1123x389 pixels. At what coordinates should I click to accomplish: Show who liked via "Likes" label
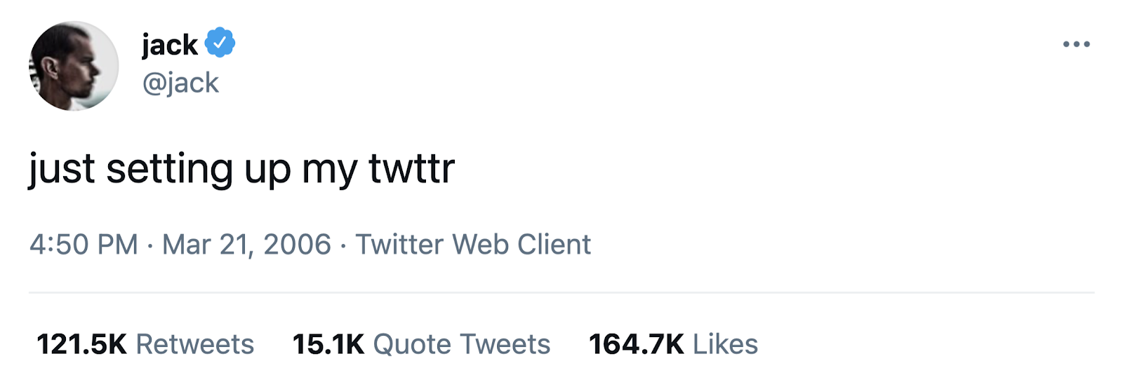(x=725, y=344)
